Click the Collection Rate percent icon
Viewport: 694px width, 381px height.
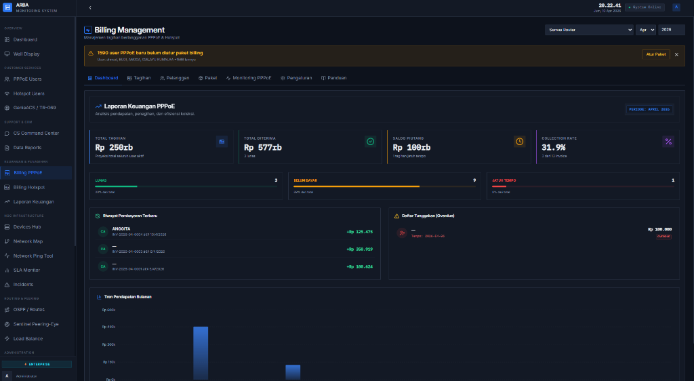[668, 142]
